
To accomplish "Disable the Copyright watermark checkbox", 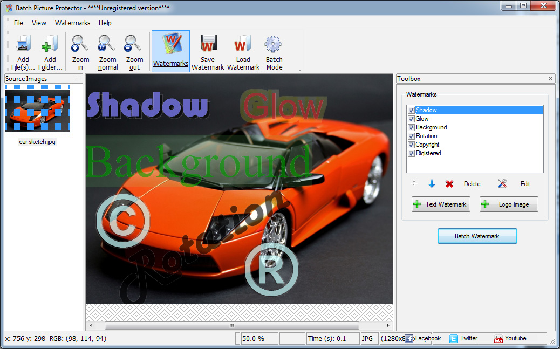I will tap(411, 145).
